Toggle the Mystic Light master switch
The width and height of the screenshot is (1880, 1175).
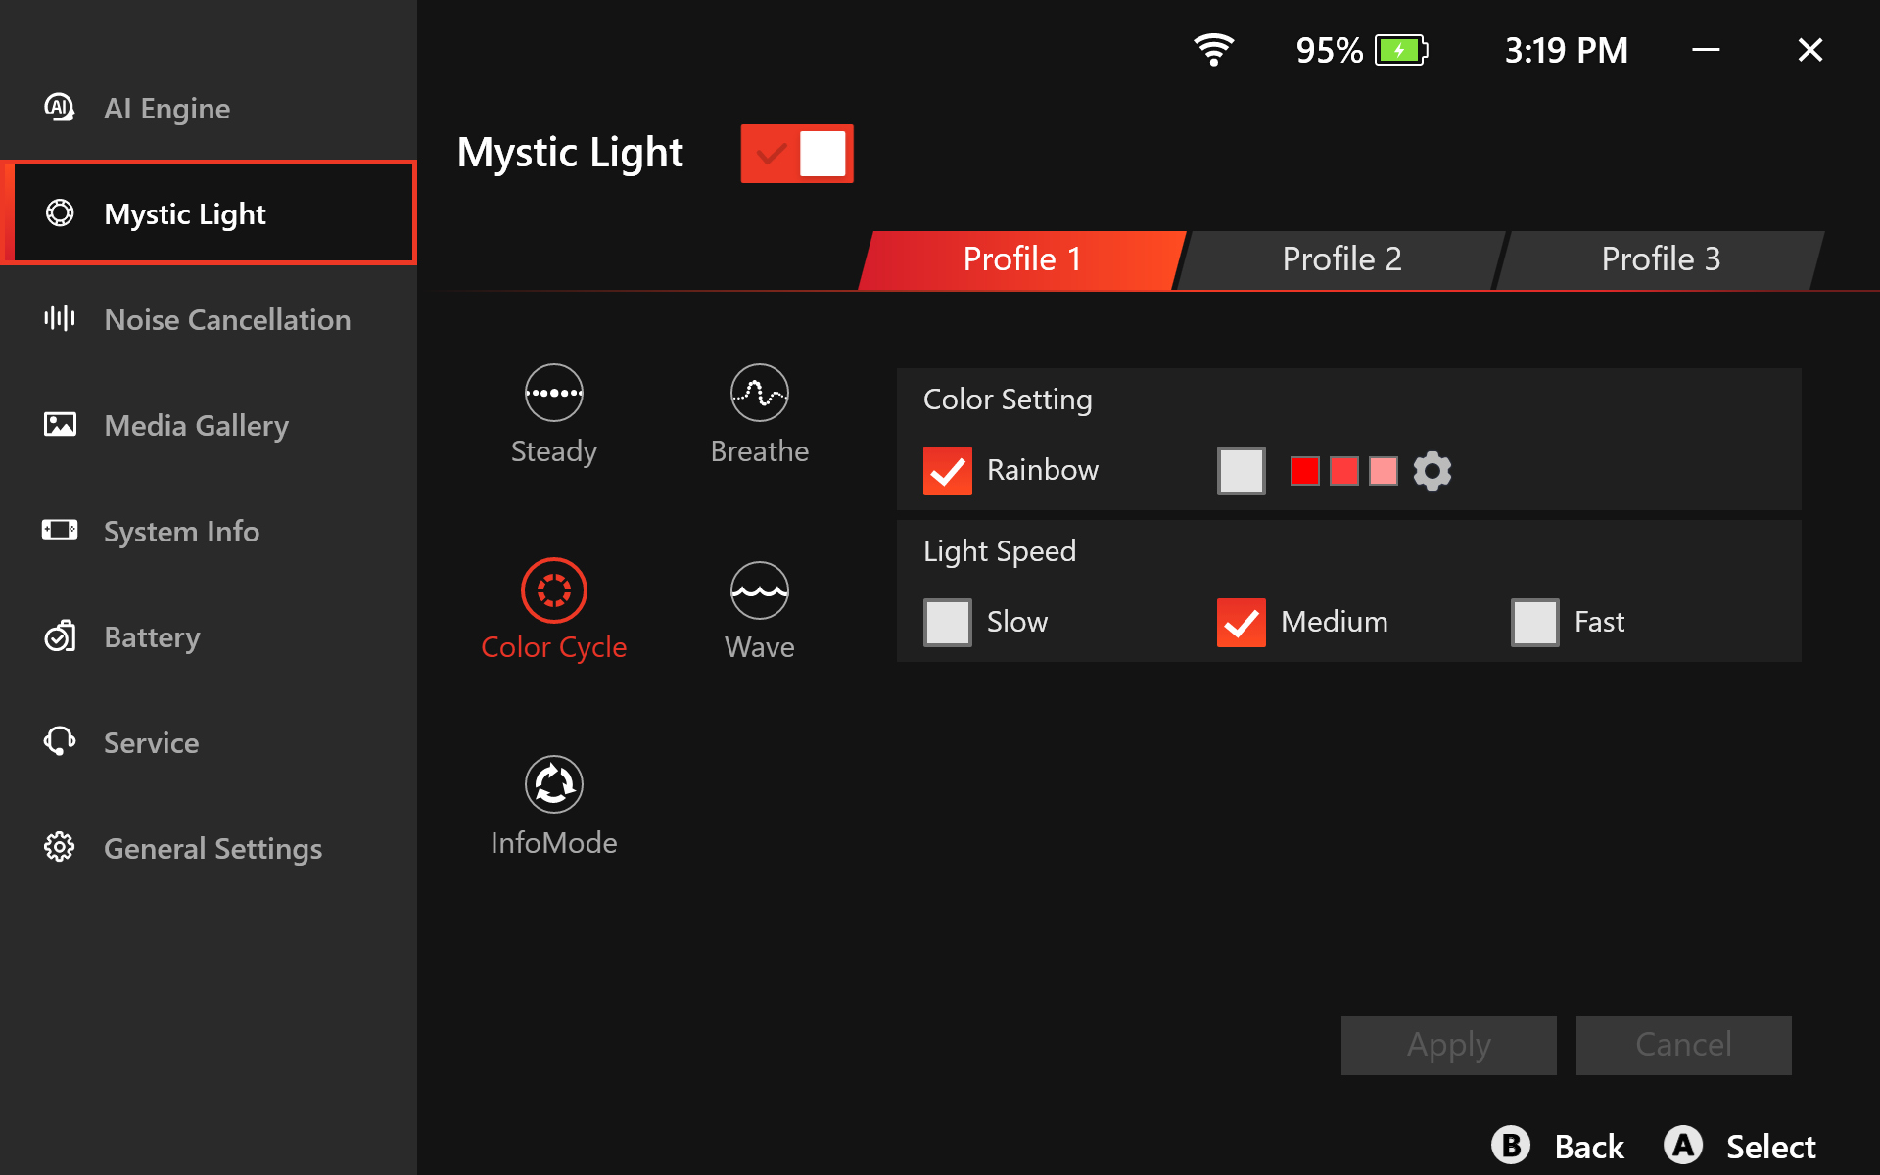pyautogui.click(x=797, y=154)
